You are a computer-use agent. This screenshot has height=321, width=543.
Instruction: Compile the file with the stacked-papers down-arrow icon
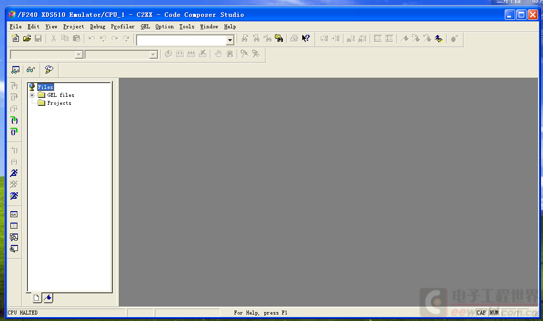(168, 54)
